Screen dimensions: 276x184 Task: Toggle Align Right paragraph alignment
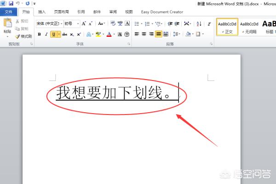pyautogui.click(x=151, y=34)
